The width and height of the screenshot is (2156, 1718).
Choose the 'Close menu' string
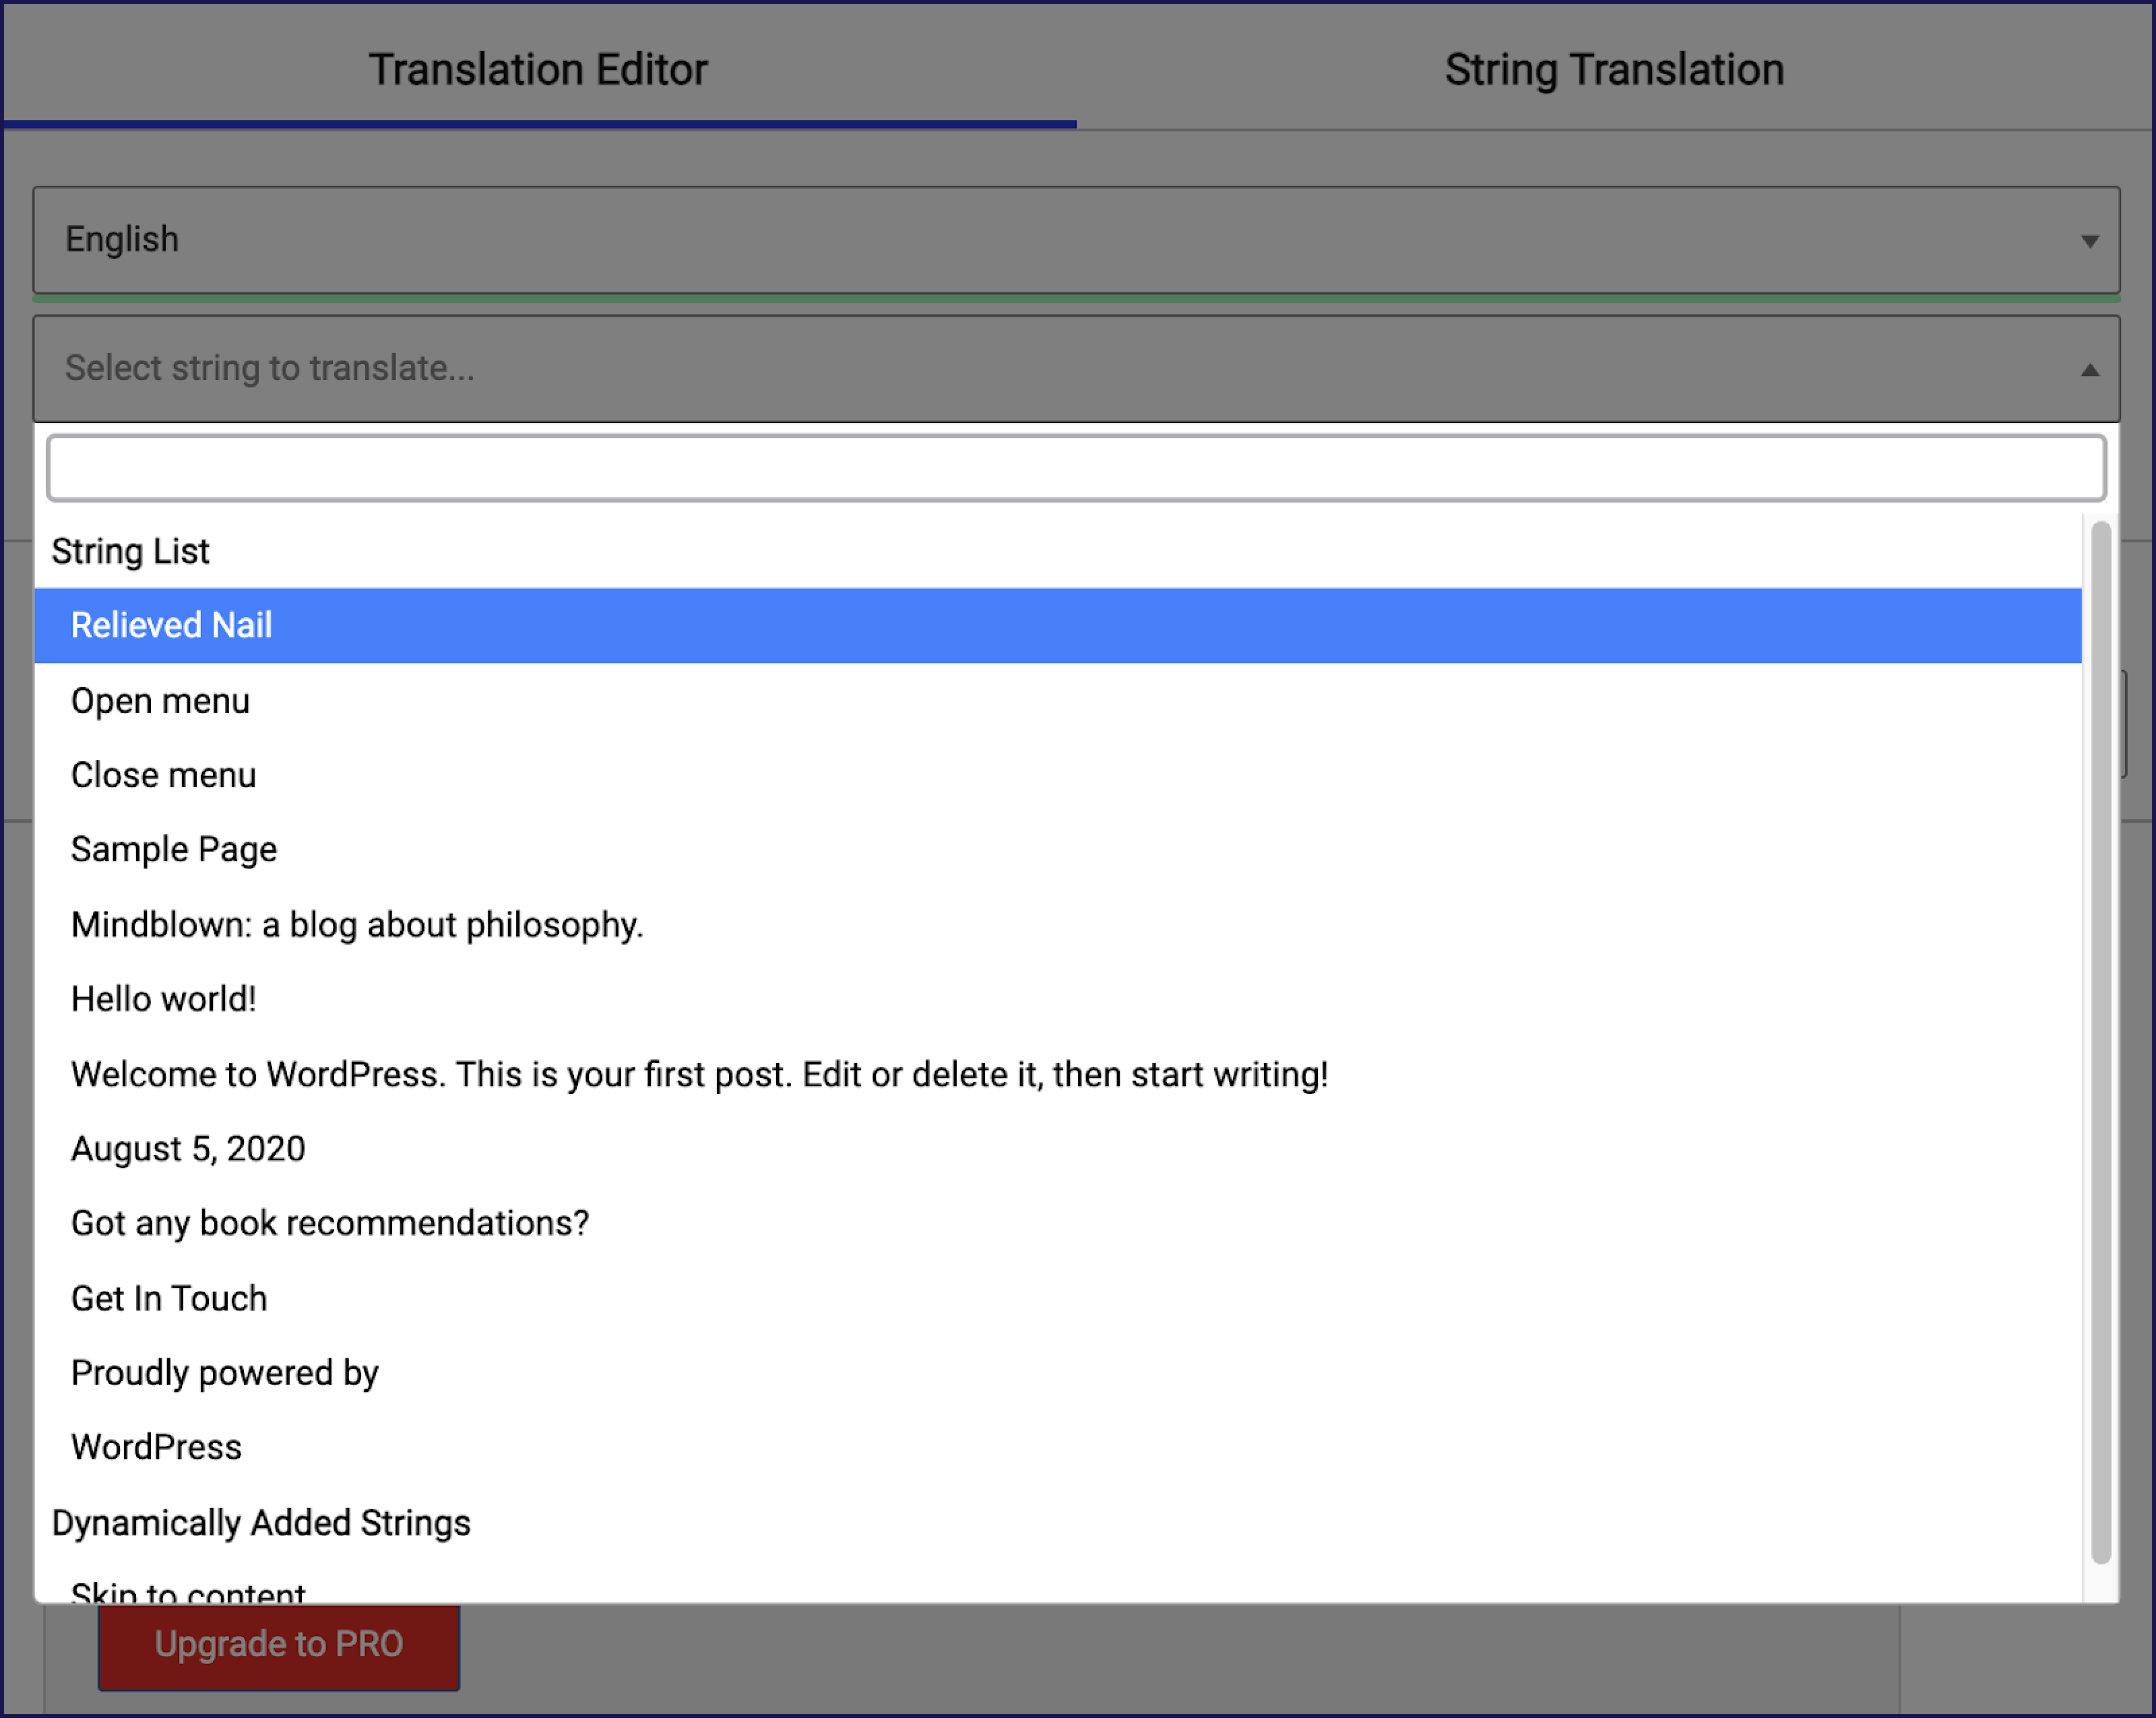point(1058,775)
